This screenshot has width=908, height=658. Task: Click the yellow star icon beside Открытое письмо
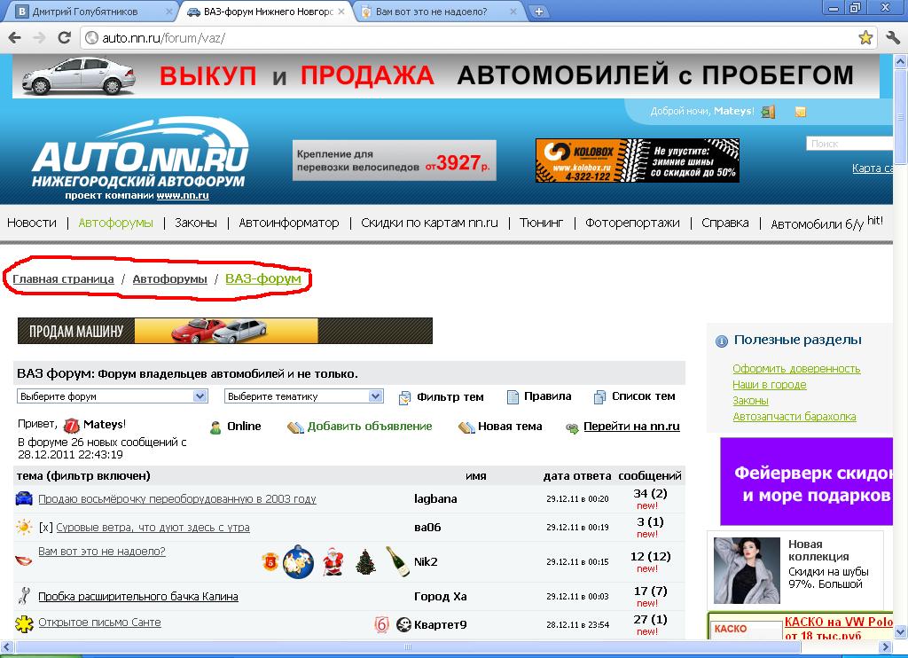click(x=24, y=623)
